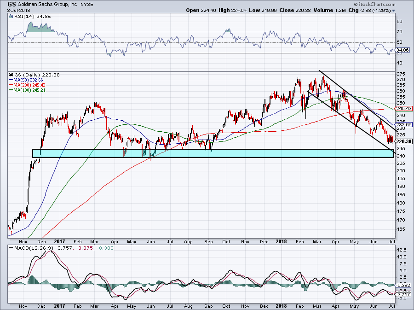The image size is (414, 310).
Task: Click the Goldman Sachs Group, Inc. name
Action: tap(47, 5)
